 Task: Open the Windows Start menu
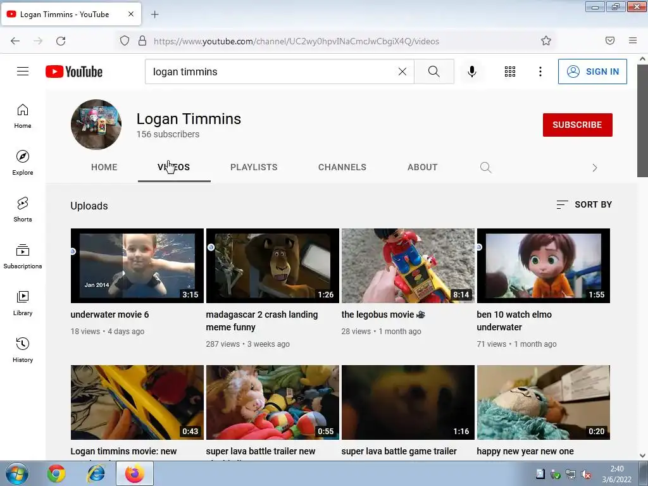pos(16,473)
